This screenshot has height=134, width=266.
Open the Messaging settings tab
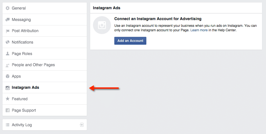tap(45, 20)
